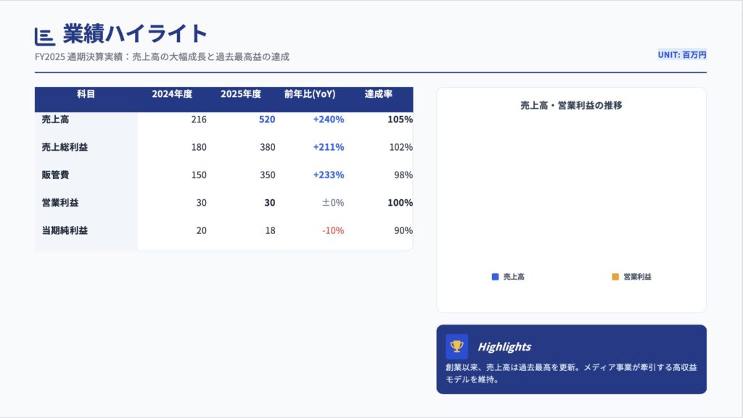Click the Highlights heading text
Screen dimensions: 743x418
504,346
